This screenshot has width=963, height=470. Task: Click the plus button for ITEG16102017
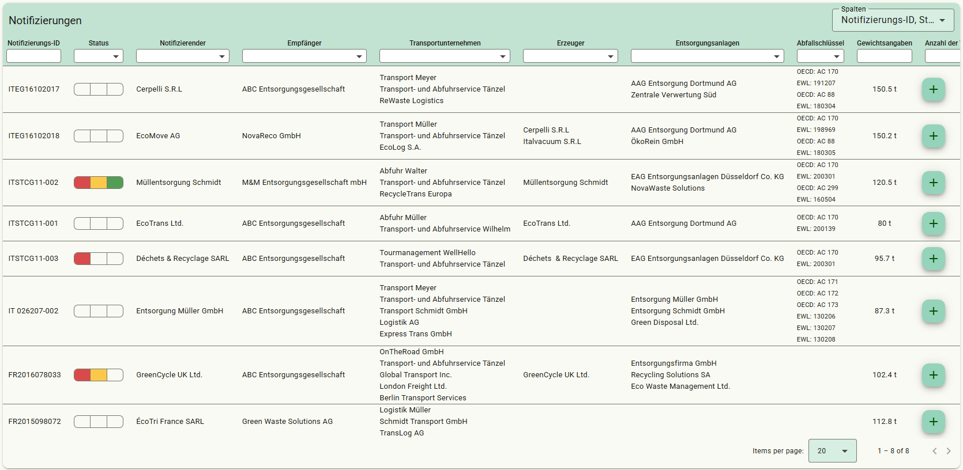click(933, 89)
